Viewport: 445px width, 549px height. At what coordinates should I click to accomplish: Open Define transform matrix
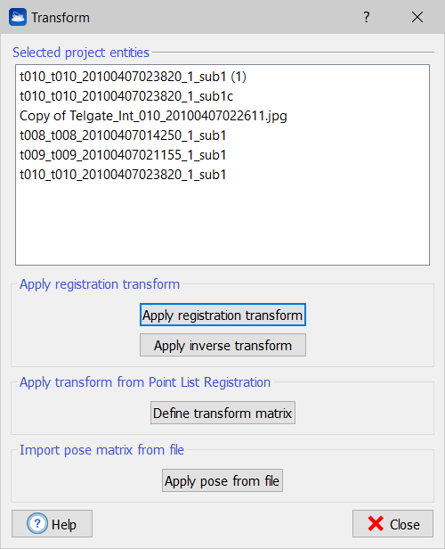pos(222,413)
